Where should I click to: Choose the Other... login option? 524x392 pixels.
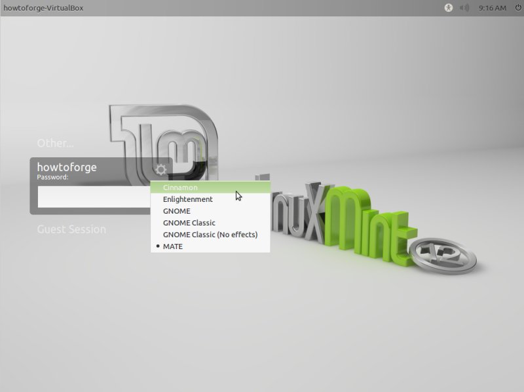[56, 143]
